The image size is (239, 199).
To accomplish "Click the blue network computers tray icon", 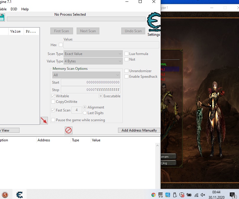I will pos(167,195).
